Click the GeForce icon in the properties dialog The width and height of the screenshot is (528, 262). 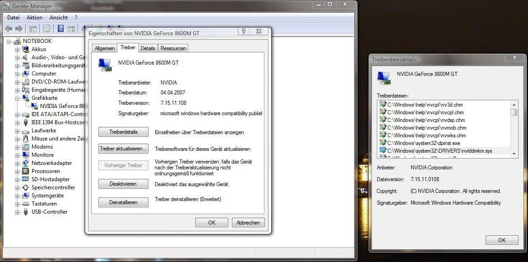tap(105, 65)
